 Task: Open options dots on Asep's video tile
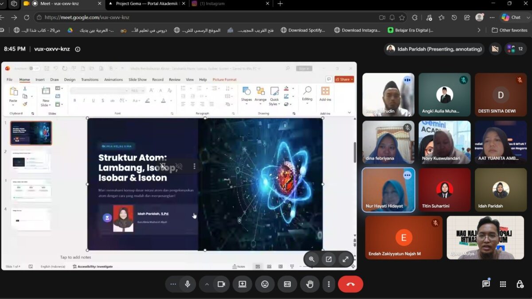[407, 80]
